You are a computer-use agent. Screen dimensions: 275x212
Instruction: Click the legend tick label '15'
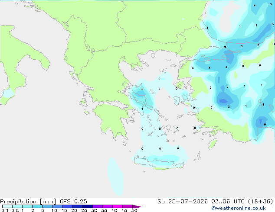click(x=64, y=210)
